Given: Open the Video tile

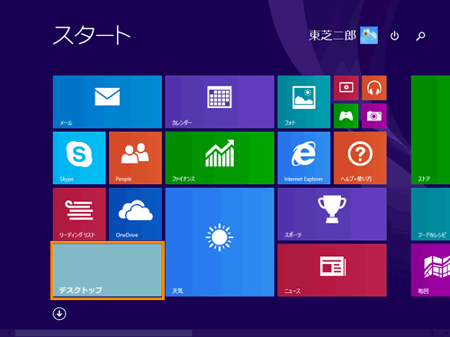Looking at the screenshot, I should click(x=346, y=88).
